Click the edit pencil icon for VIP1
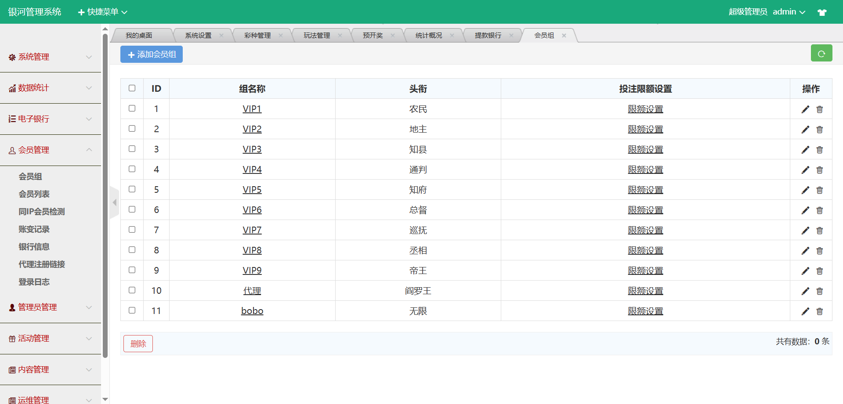Image resolution: width=843 pixels, height=404 pixels. (x=805, y=109)
